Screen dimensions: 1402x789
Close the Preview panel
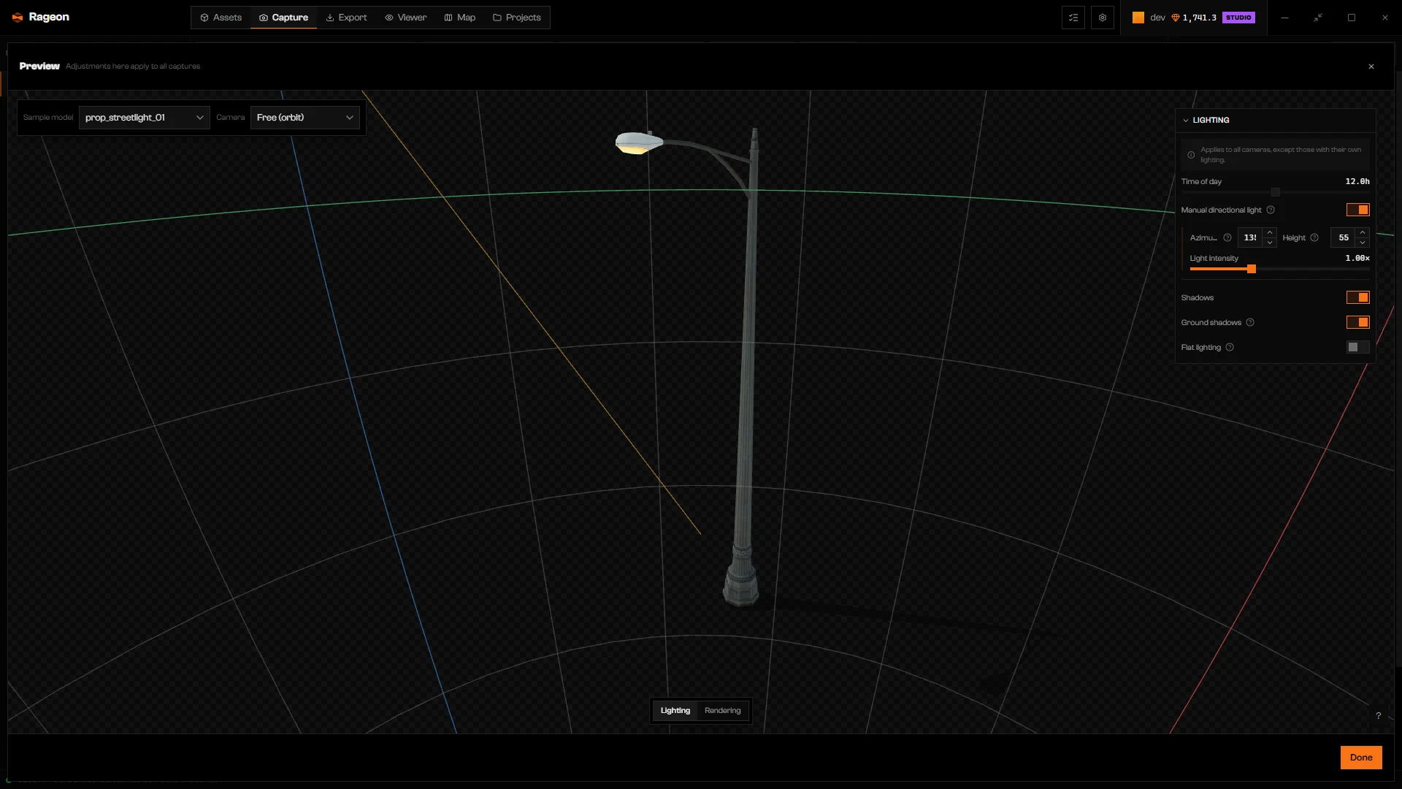pos(1371,66)
